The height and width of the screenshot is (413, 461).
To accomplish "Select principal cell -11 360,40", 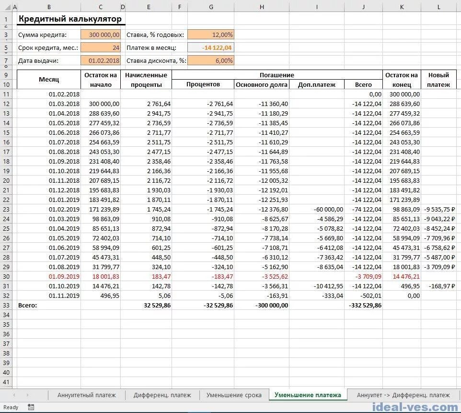I will [262, 104].
